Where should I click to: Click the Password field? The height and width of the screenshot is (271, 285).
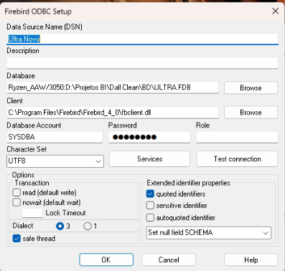[x=149, y=137]
